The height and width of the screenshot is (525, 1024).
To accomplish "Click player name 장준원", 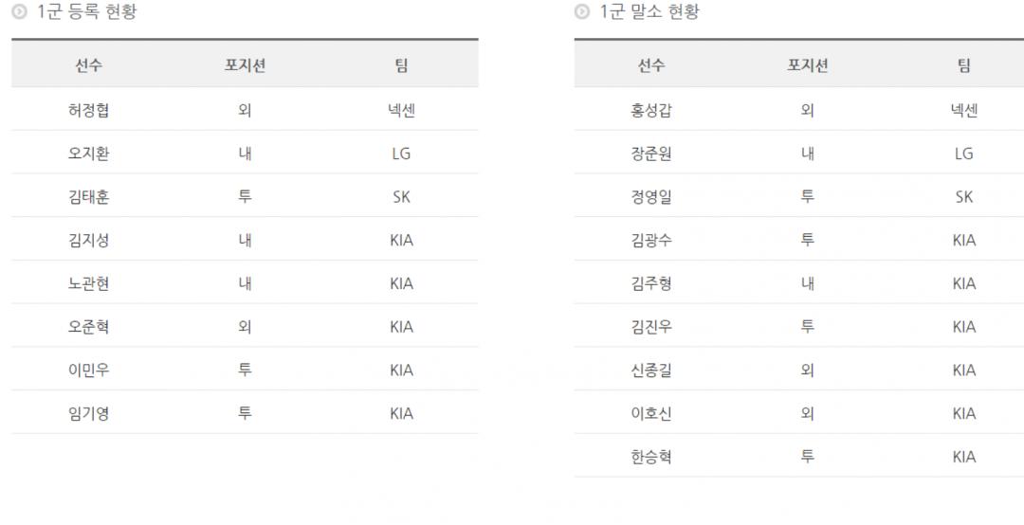I will pyautogui.click(x=651, y=154).
